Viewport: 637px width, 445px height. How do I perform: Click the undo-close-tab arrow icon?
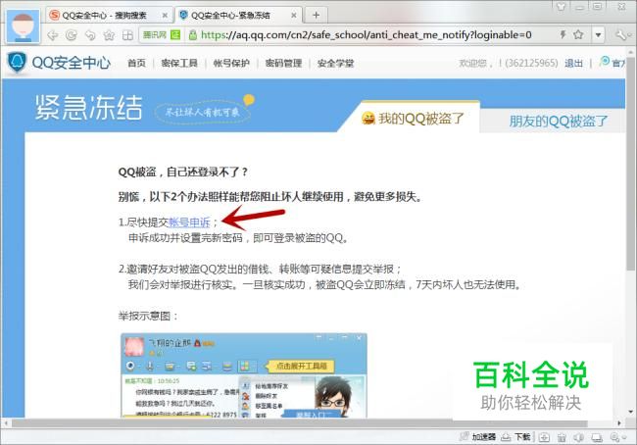90,35
